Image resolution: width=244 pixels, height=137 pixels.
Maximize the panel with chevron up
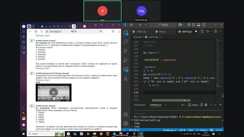215,105
